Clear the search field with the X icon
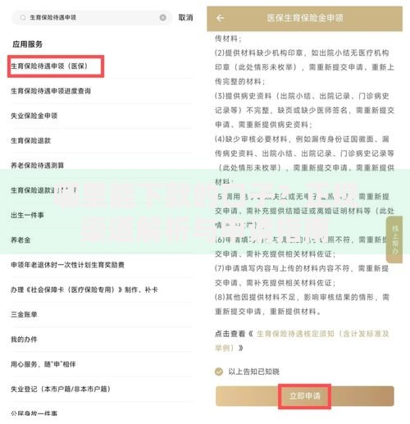This screenshot has width=410, height=424. click(x=162, y=18)
